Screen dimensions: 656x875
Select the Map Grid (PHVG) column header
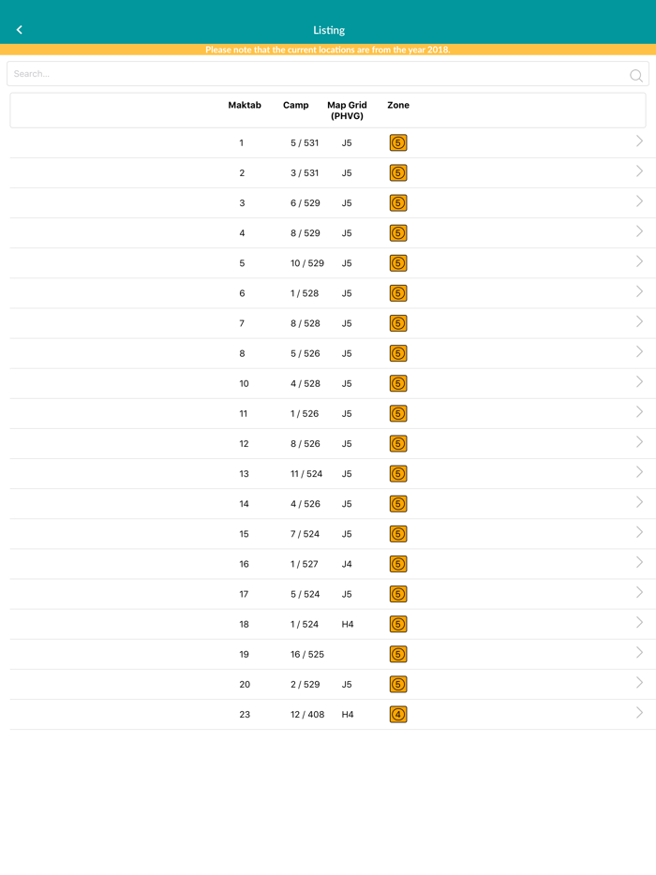347,111
